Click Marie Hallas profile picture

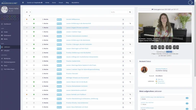[x=5, y=9]
